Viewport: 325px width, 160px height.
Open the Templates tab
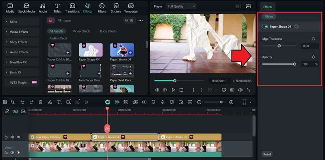click(x=131, y=8)
